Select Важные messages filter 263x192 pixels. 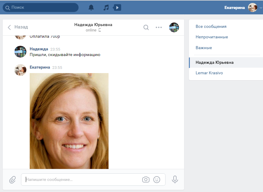(x=204, y=48)
